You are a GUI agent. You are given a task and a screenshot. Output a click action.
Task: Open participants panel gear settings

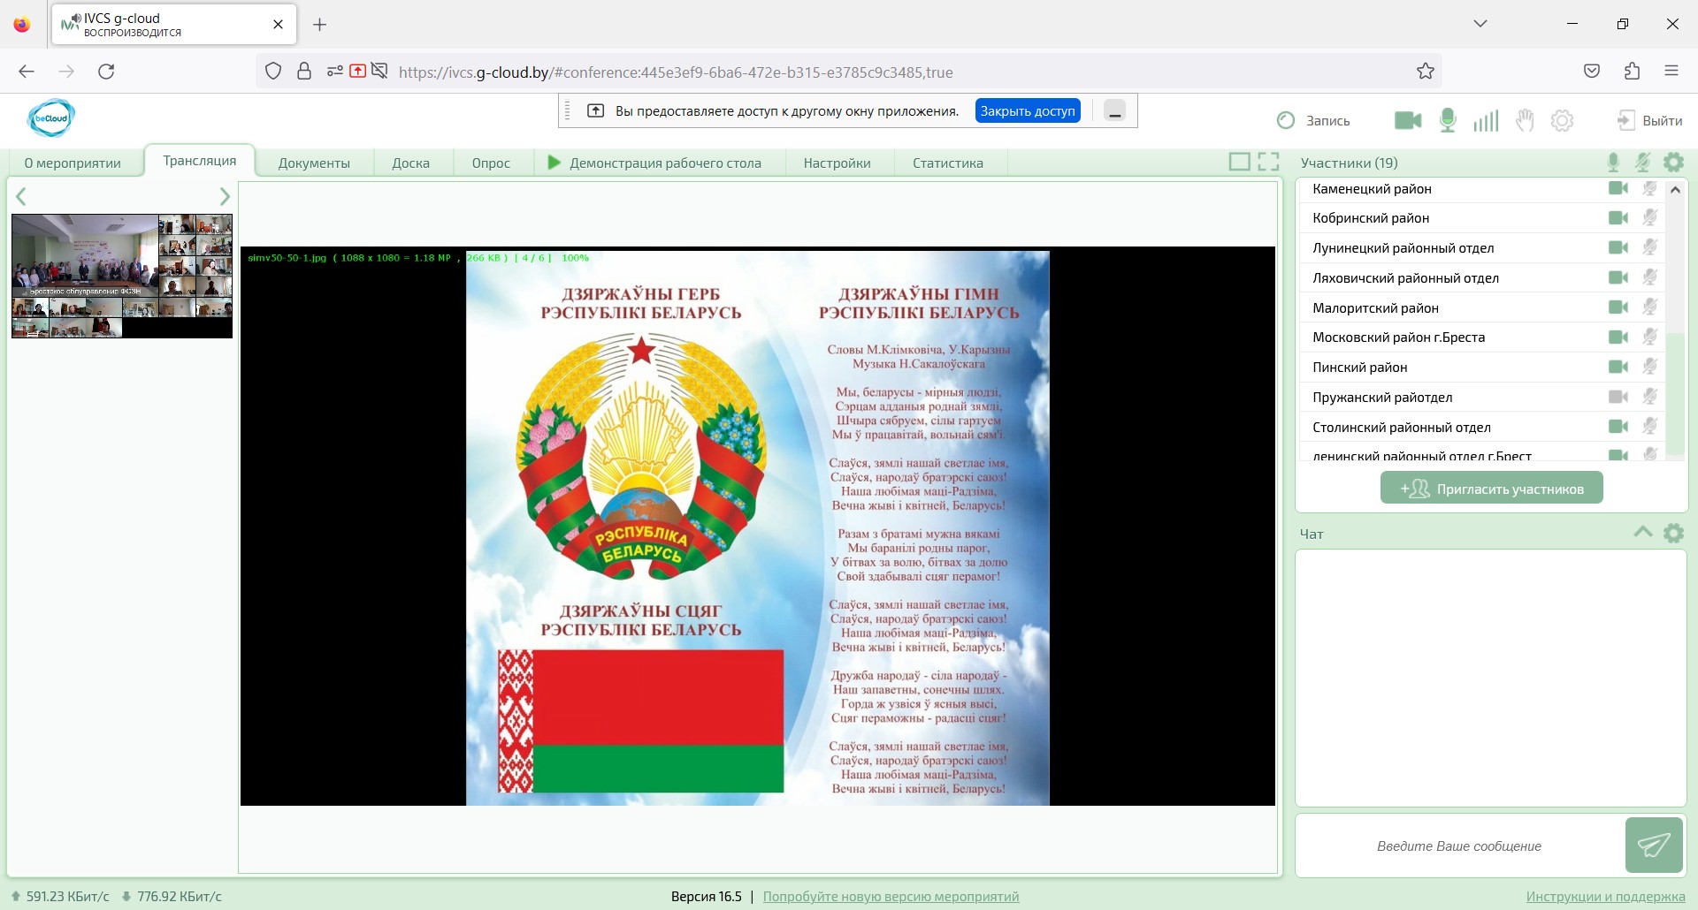click(1674, 162)
